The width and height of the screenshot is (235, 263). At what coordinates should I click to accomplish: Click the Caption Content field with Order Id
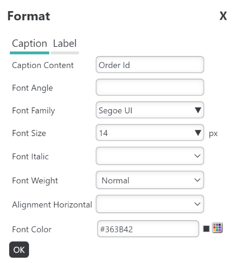150,65
